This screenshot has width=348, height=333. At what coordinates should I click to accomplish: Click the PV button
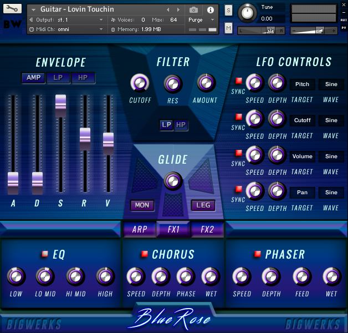[344, 28]
